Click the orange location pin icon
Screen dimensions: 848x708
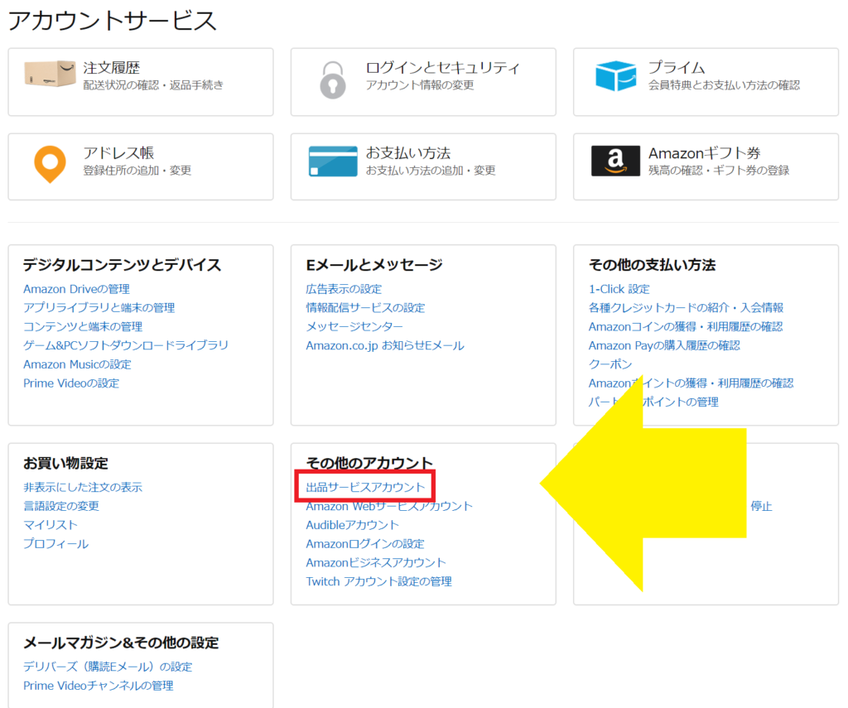[50, 165]
